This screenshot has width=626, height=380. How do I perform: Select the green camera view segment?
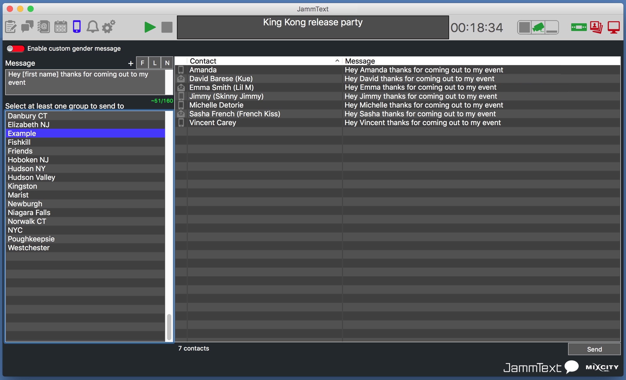[x=538, y=27]
